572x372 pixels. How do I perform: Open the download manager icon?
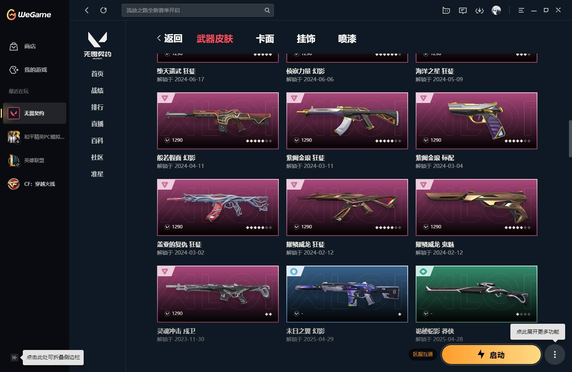click(x=480, y=10)
